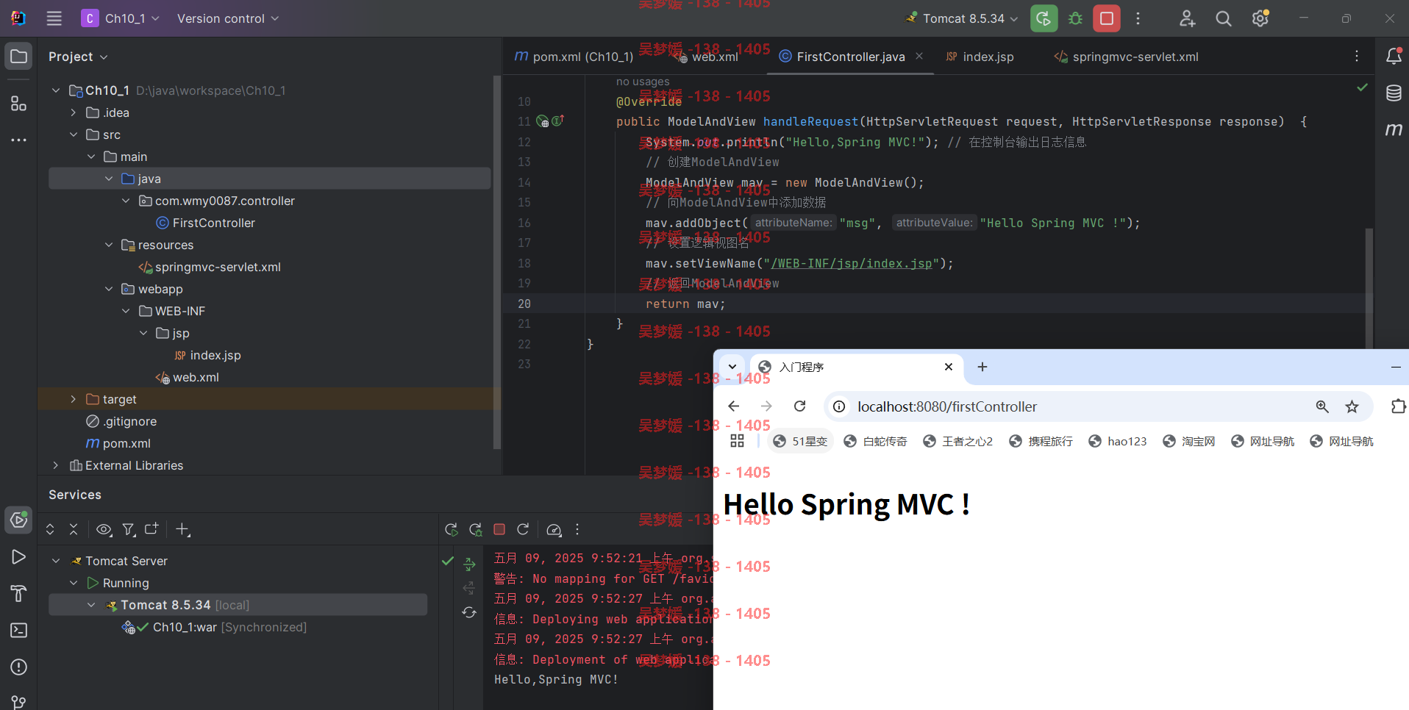The image size is (1409, 710).
Task: Open the Build hammer tool window
Action: click(19, 593)
